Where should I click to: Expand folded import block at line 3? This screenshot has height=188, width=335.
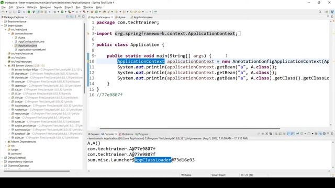pyautogui.click(x=95, y=33)
